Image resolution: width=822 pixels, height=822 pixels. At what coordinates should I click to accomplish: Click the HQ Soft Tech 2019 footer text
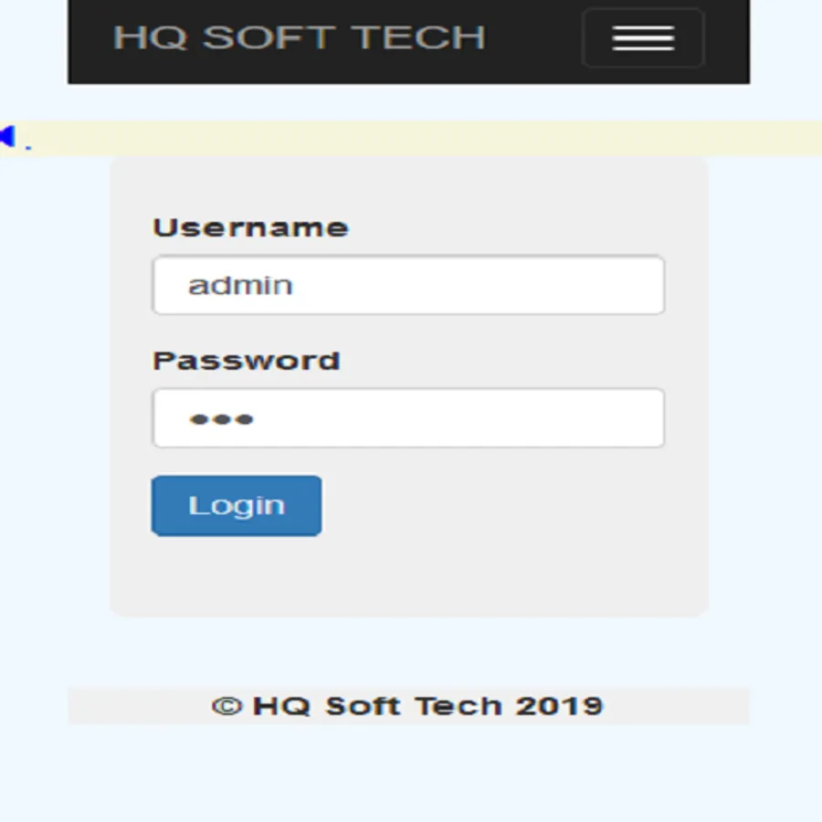click(x=427, y=706)
